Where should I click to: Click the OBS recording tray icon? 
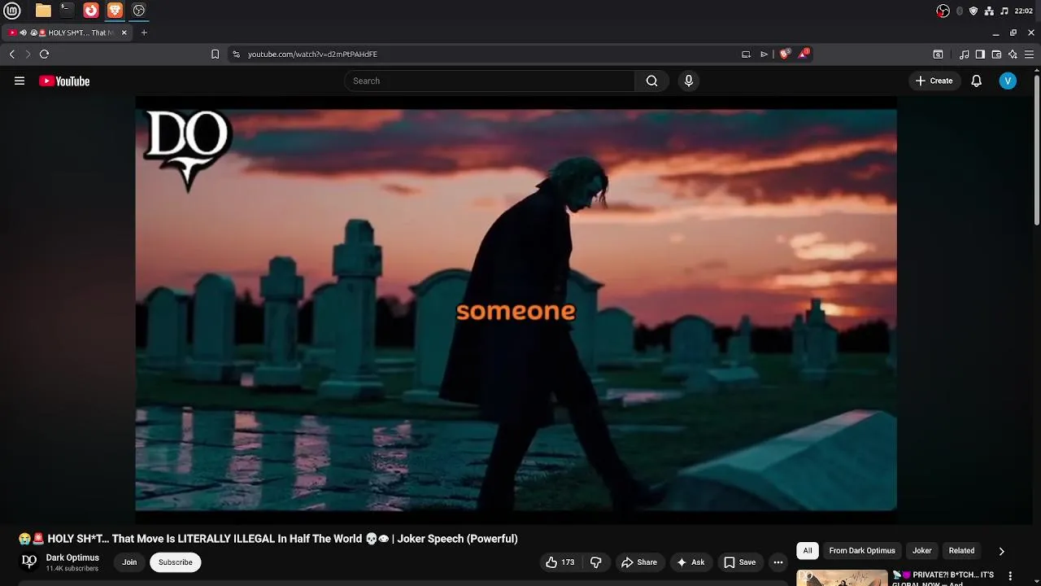pyautogui.click(x=943, y=11)
